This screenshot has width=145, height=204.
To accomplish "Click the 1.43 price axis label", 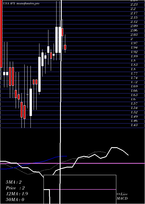I will coord(134,125).
